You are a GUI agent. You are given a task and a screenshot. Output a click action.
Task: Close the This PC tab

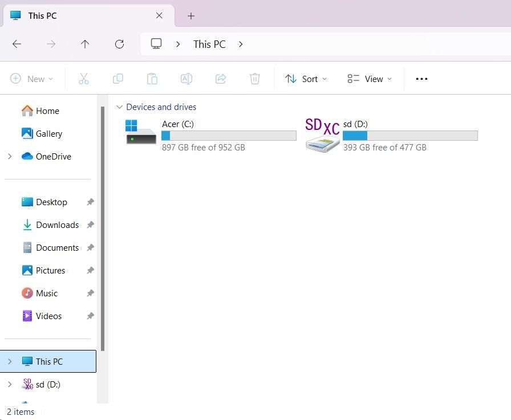tap(159, 15)
